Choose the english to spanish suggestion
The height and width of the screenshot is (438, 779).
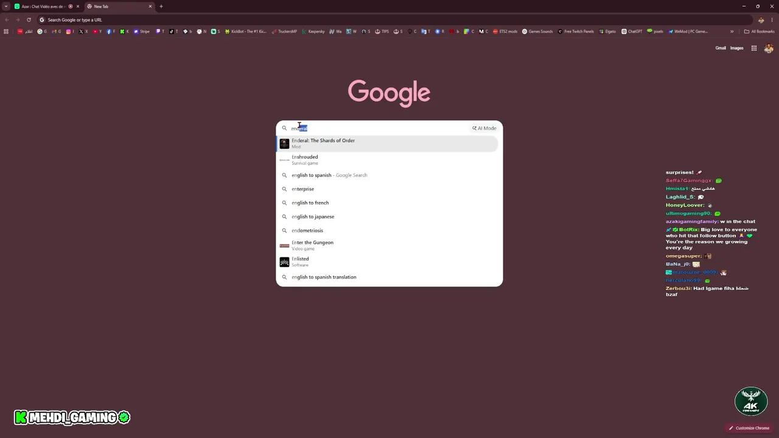click(388, 175)
